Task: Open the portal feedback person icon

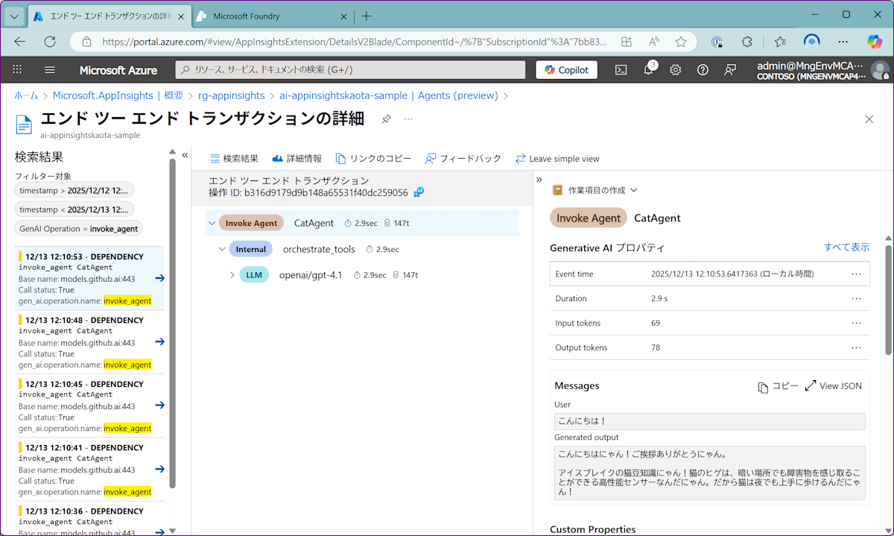Action: click(730, 69)
